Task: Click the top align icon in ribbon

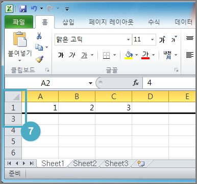Action: (x=190, y=38)
